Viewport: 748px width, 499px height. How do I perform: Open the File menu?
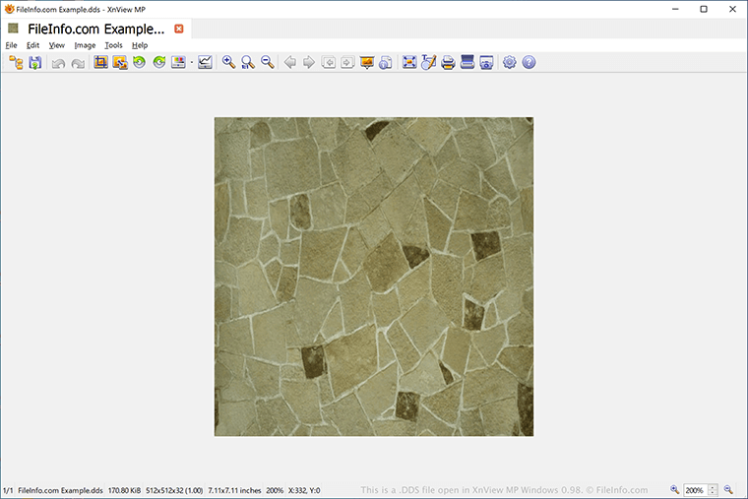point(11,45)
